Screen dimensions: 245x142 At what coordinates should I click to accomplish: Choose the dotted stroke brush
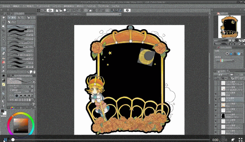coord(21,47)
